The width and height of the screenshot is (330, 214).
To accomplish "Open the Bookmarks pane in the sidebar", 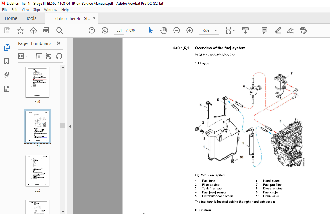I will (x=7, y=61).
